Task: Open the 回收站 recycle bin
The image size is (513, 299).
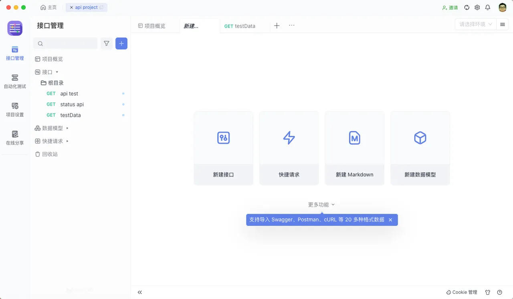Action: pyautogui.click(x=46, y=154)
